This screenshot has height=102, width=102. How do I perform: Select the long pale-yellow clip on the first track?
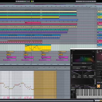coord(38,12)
